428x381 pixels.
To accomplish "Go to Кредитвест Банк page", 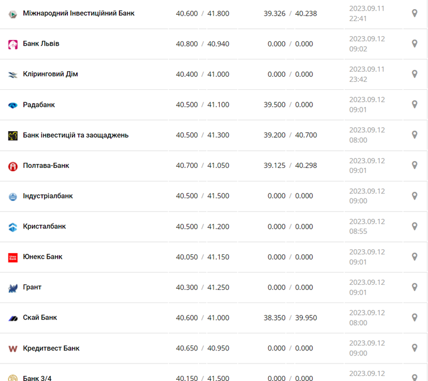I will pos(51,348).
